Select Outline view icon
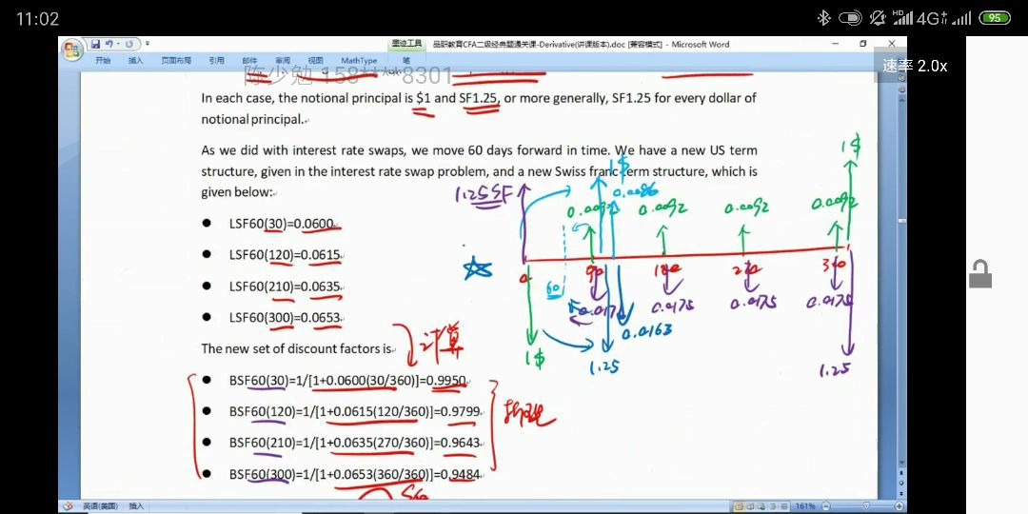The height and width of the screenshot is (514, 1028). point(772,506)
